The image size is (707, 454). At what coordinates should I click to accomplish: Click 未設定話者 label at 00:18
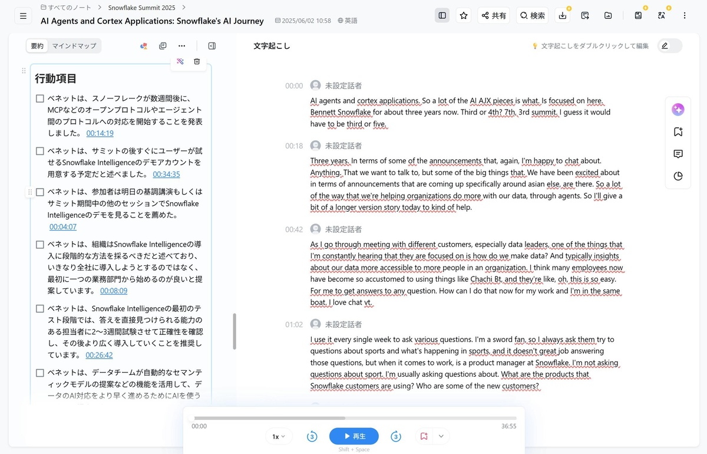click(x=343, y=146)
